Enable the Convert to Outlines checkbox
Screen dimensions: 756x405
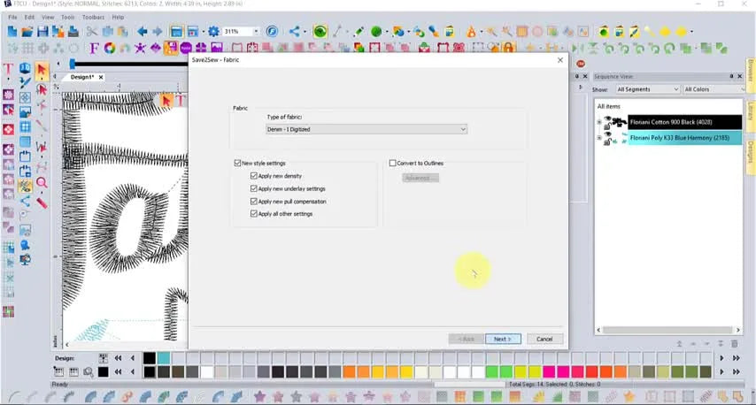[392, 164]
